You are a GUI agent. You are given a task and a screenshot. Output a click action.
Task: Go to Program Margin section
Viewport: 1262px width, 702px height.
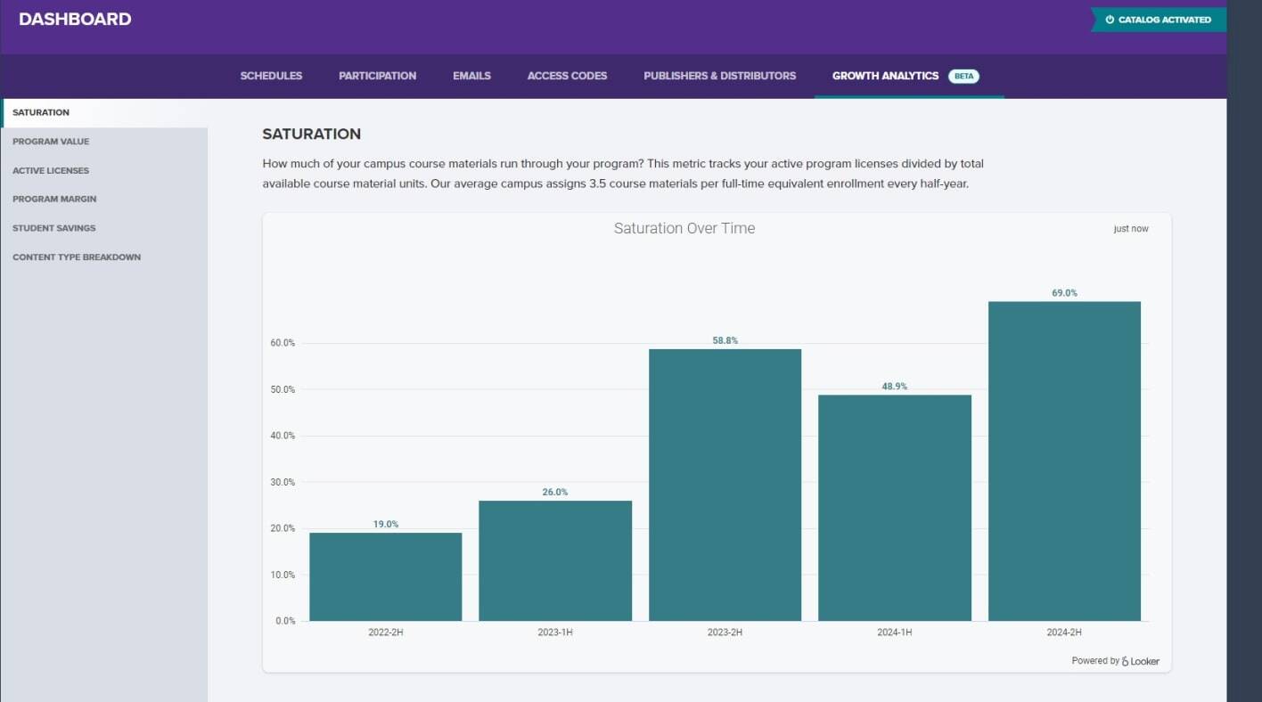[54, 199]
